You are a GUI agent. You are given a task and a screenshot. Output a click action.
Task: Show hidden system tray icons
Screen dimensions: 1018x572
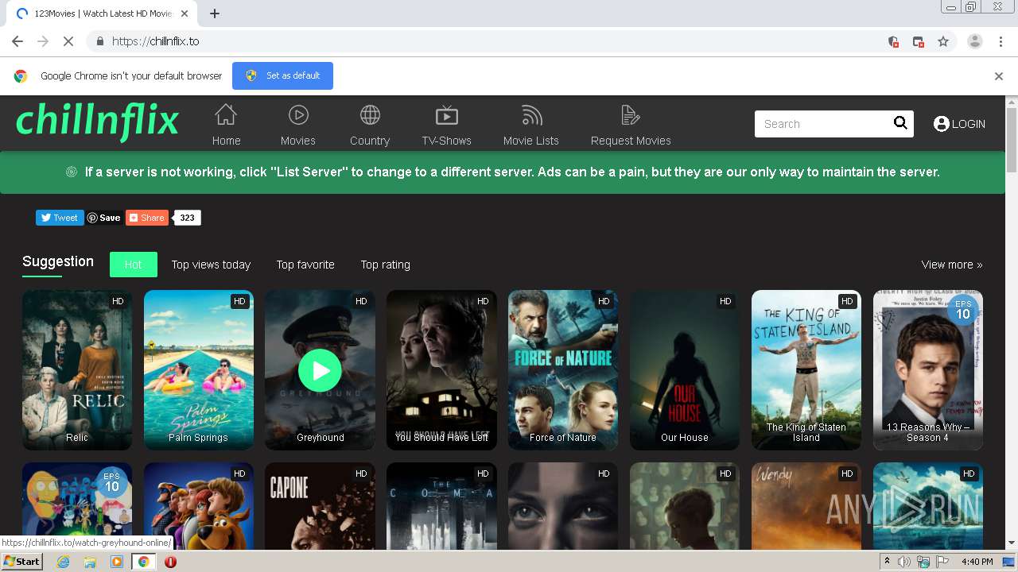tap(887, 562)
